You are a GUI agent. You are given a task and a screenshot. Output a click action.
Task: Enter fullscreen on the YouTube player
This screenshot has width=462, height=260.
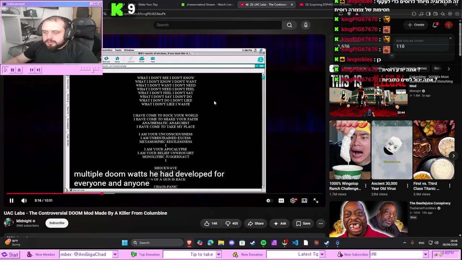click(x=316, y=200)
